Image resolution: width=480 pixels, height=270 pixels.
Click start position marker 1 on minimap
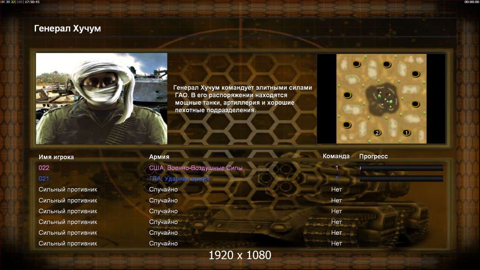(406, 133)
